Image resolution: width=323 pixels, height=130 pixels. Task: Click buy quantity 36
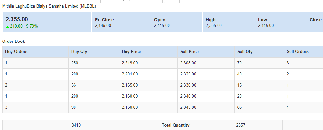click(x=74, y=85)
